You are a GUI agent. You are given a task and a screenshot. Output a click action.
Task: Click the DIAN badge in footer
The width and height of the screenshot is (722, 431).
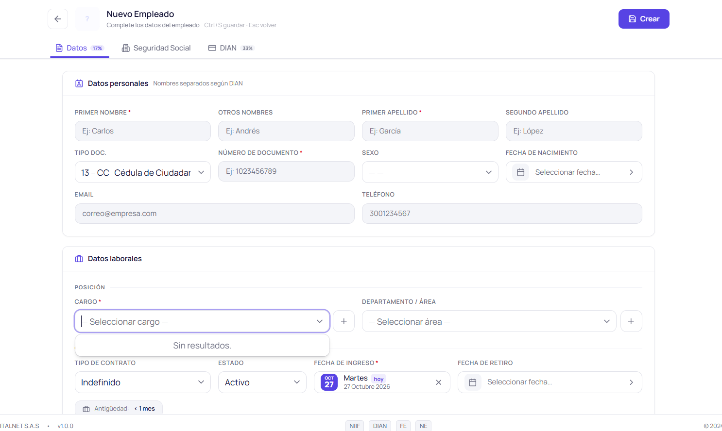tap(380, 426)
